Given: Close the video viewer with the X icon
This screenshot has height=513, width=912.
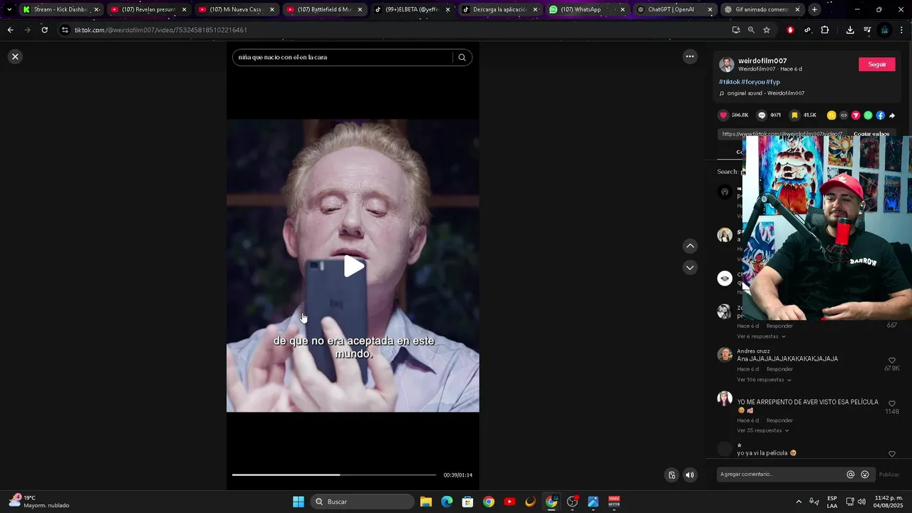Looking at the screenshot, I should coord(15,56).
